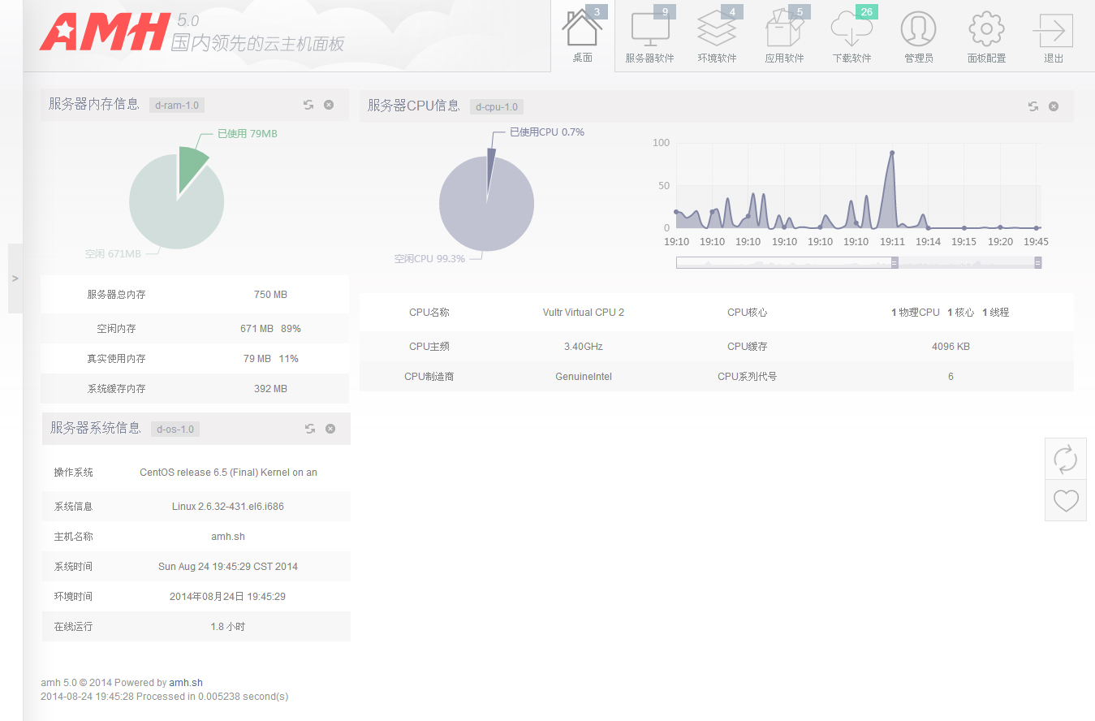The width and height of the screenshot is (1095, 721).
Task: Refresh the 服务器CPU信息 CPU widget
Action: click(x=1032, y=106)
